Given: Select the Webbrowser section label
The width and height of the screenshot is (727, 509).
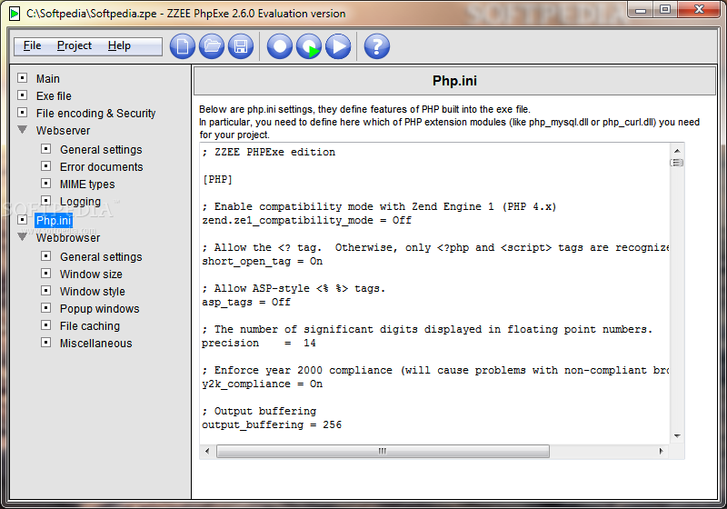Looking at the screenshot, I should click(68, 238).
